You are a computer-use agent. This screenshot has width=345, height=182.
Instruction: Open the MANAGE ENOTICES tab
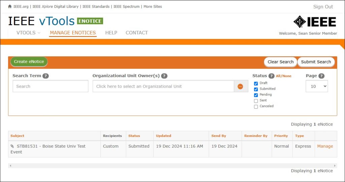[x=73, y=33]
